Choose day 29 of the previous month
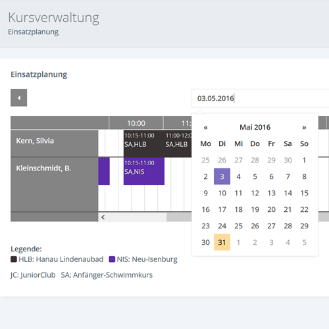This screenshot has height=329, width=329. click(271, 160)
